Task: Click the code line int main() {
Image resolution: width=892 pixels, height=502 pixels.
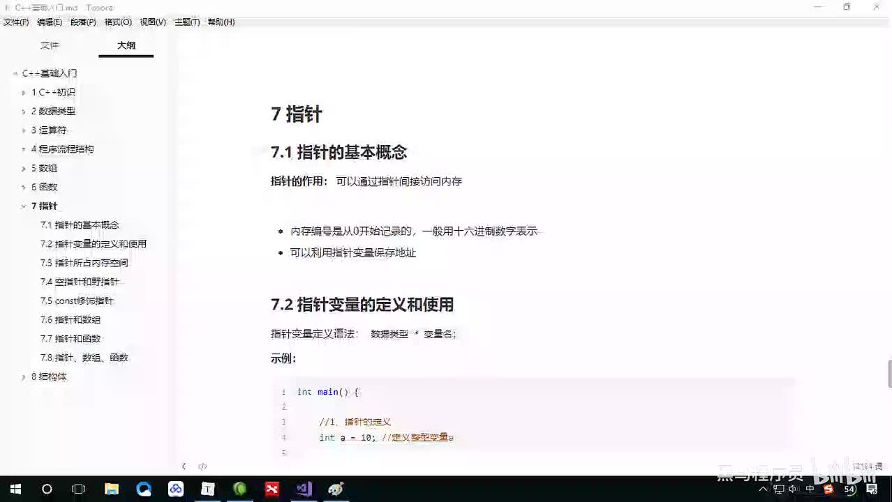Action: pos(328,392)
